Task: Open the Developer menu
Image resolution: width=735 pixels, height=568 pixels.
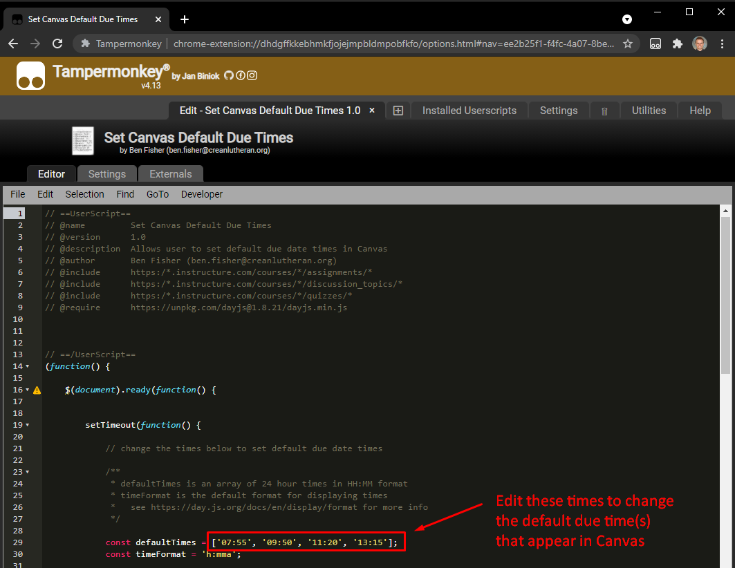Action: point(202,194)
